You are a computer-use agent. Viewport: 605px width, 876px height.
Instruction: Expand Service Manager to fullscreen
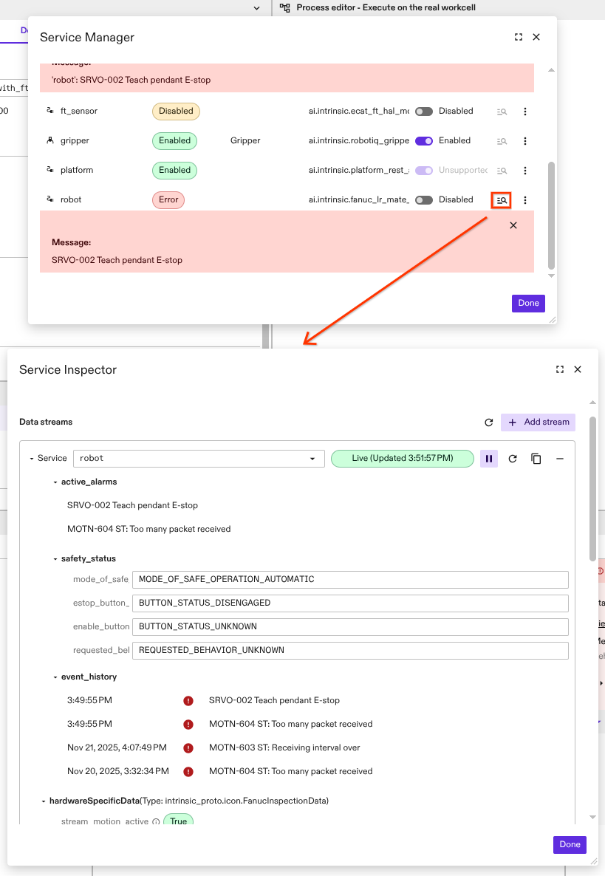tap(518, 37)
